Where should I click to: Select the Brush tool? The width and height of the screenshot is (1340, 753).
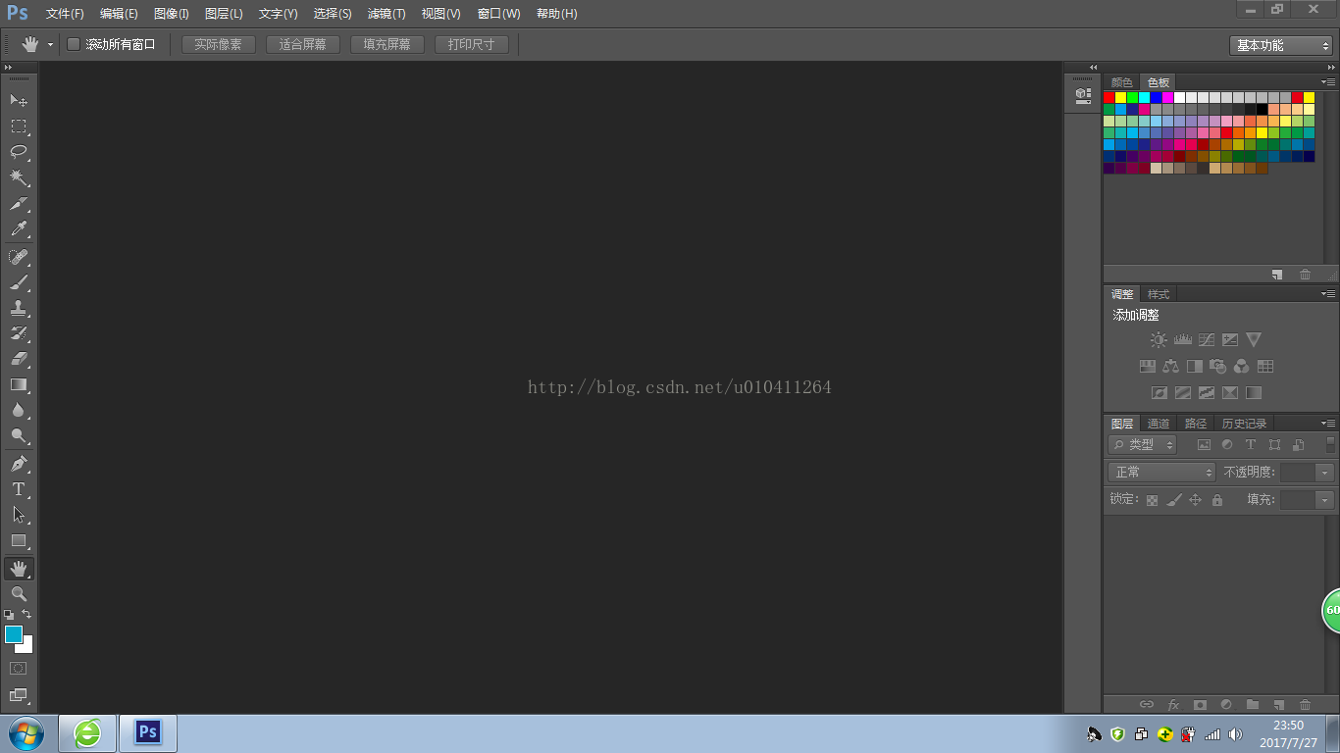(x=19, y=282)
